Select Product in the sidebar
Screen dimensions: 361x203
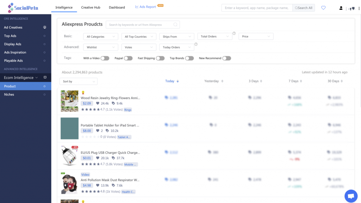[x=25, y=86]
